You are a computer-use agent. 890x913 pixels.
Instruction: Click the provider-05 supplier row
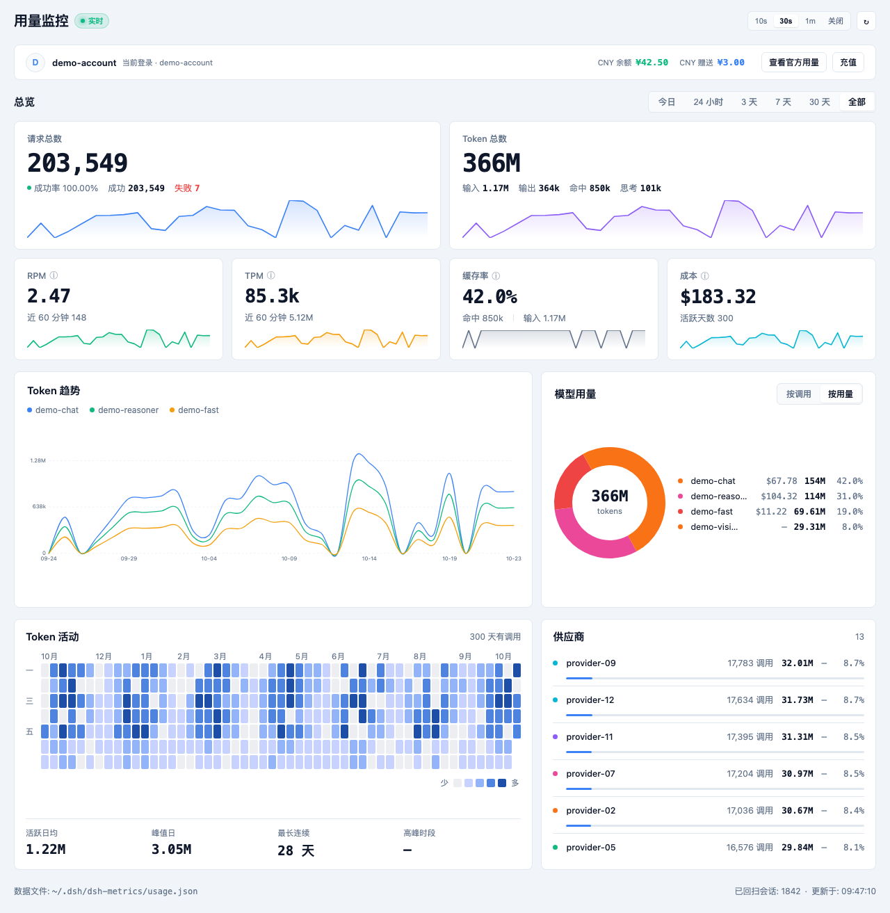[709, 848]
